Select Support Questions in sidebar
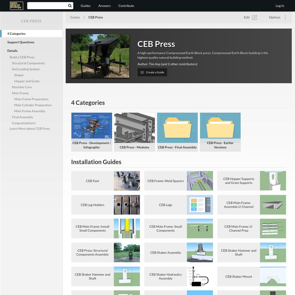This screenshot has width=295, height=295. [21, 42]
